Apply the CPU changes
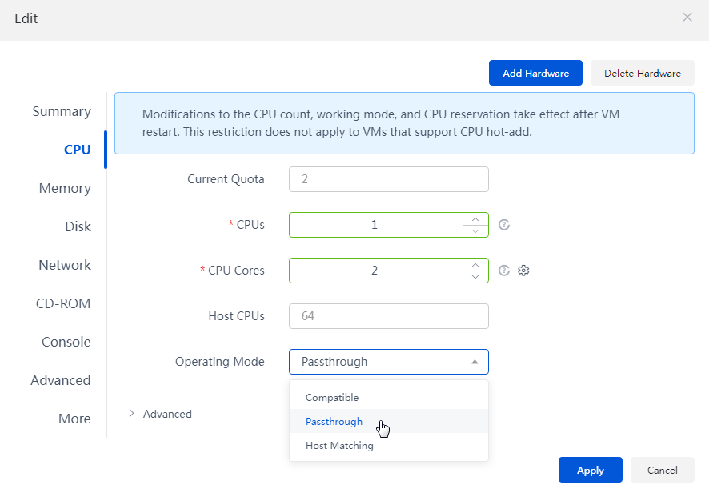 pyautogui.click(x=590, y=470)
